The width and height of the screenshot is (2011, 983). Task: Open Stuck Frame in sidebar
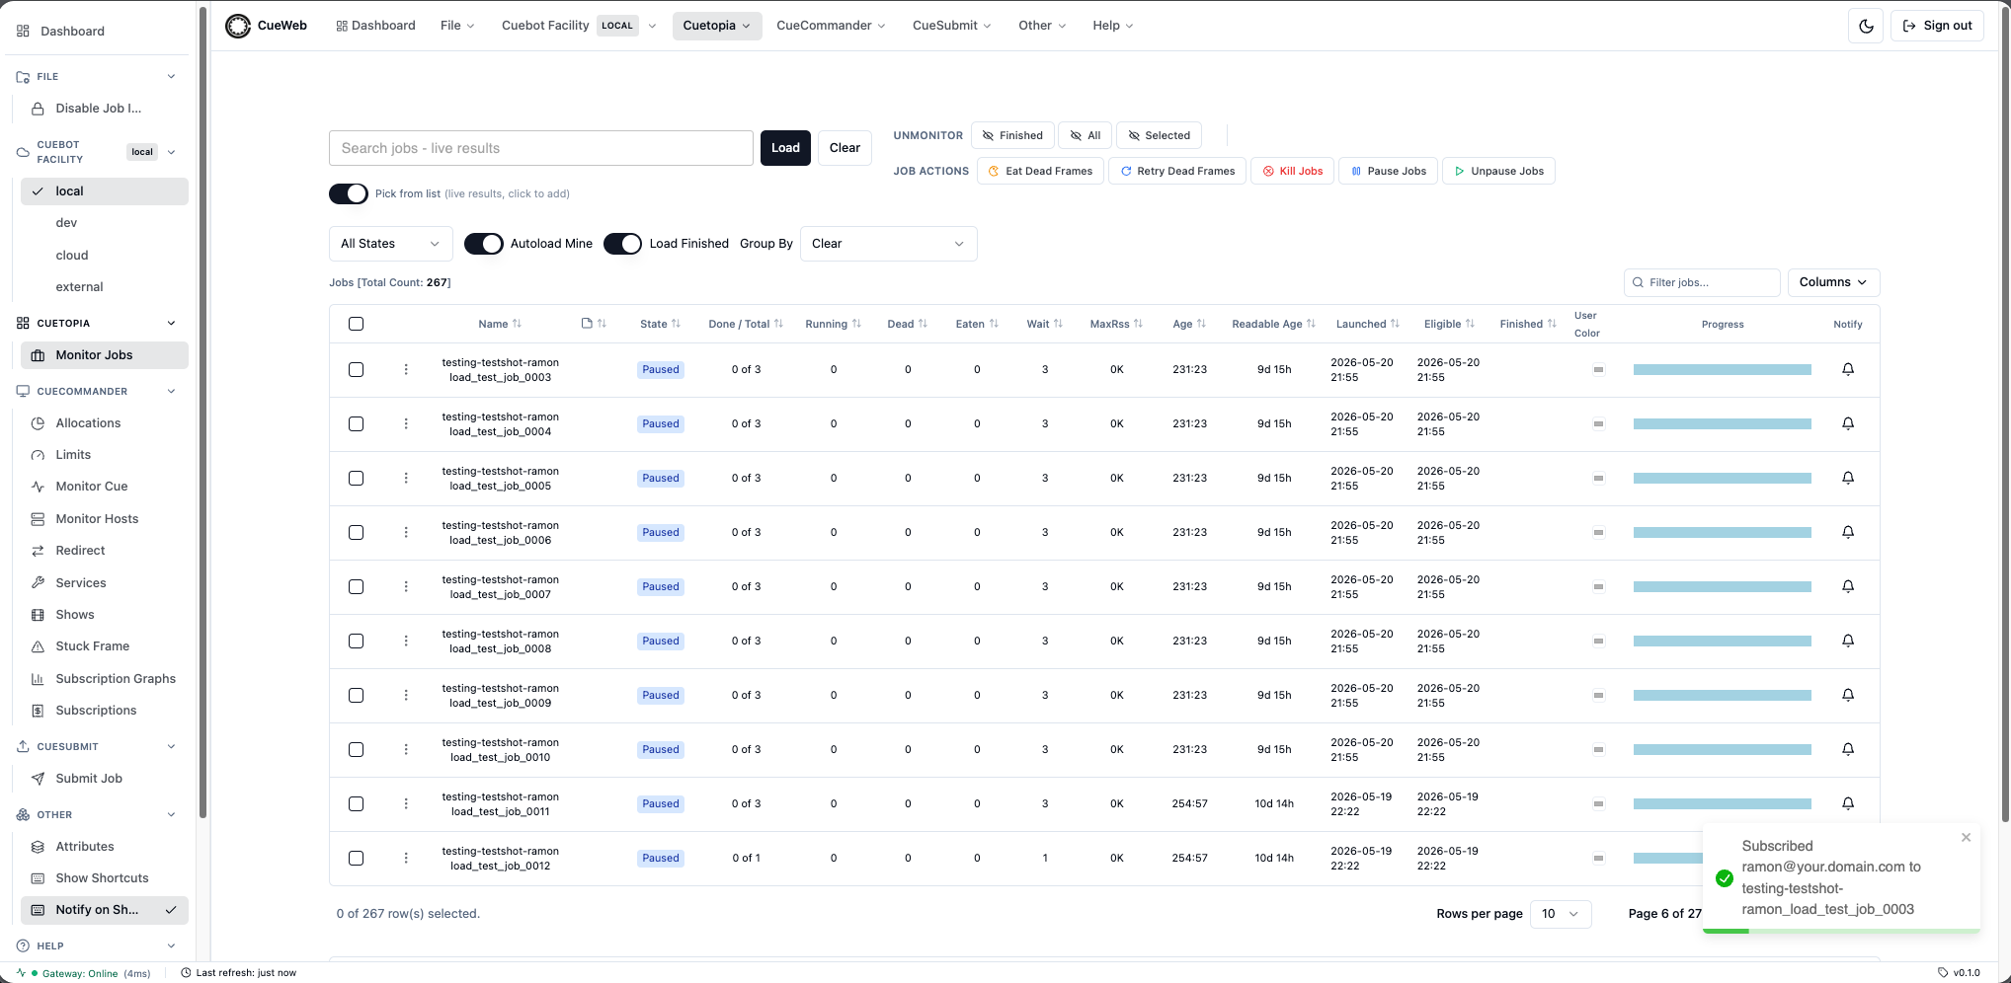[x=105, y=645]
